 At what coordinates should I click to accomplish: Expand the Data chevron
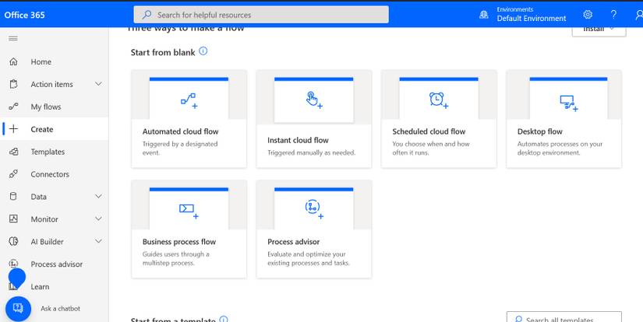pyautogui.click(x=98, y=197)
